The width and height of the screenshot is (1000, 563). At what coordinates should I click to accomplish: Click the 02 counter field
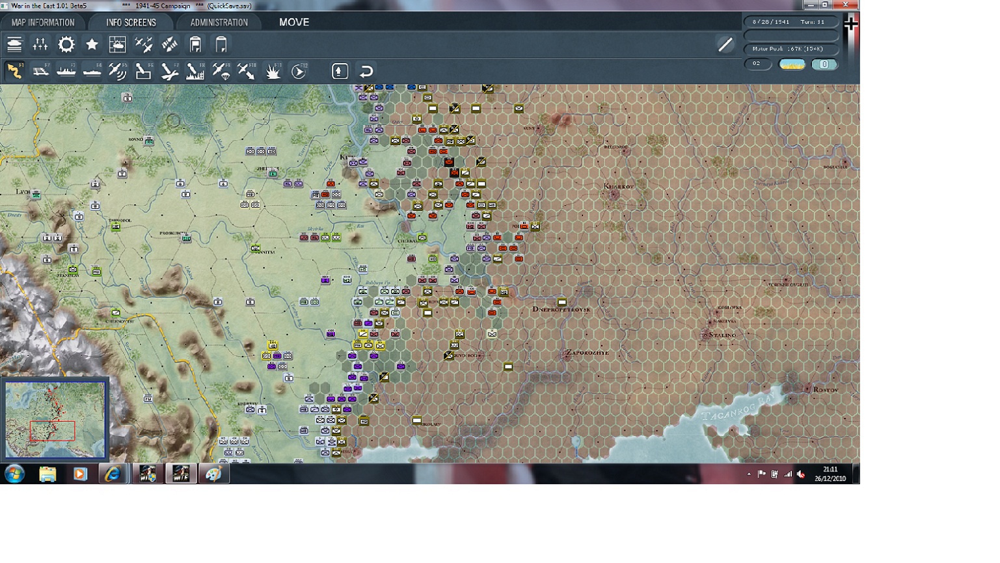click(757, 64)
